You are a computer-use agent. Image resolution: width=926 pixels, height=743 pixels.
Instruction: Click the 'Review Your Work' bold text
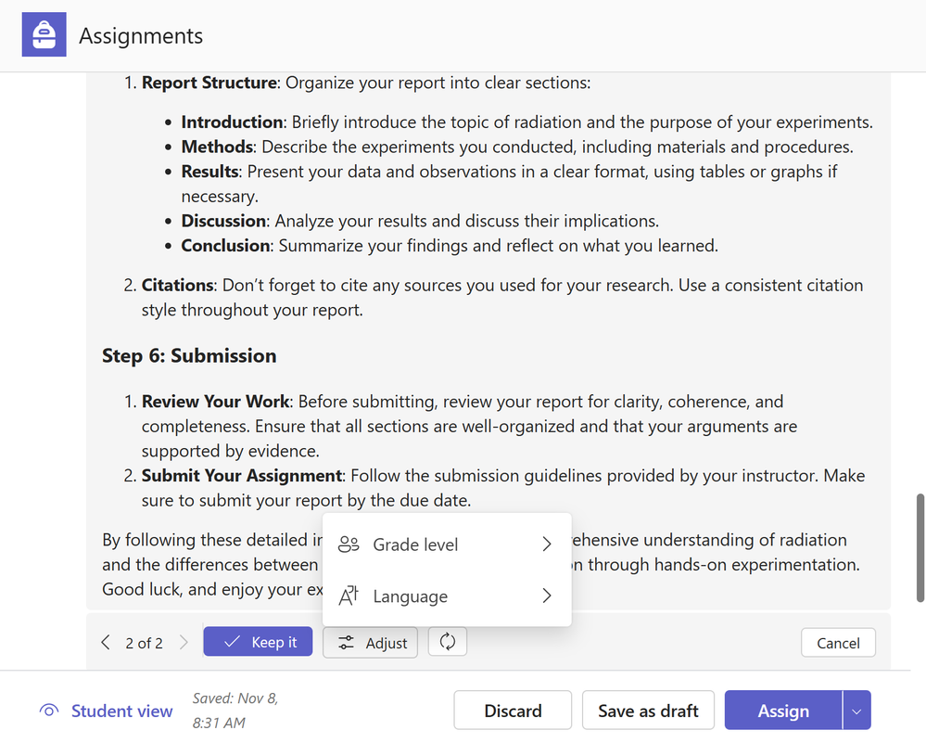216,402
